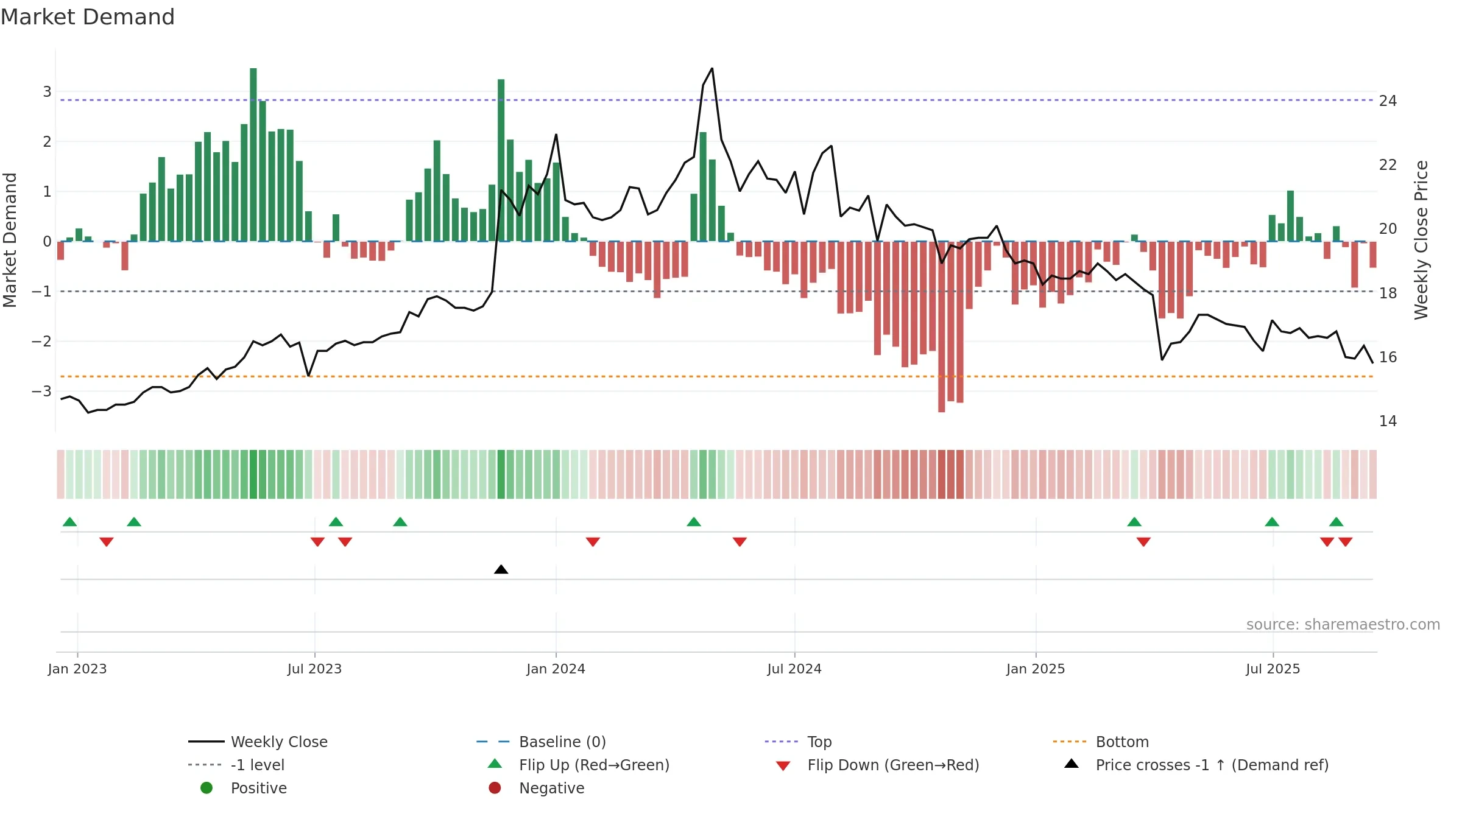Click the source: sharemaestro.com credit text

[1343, 624]
